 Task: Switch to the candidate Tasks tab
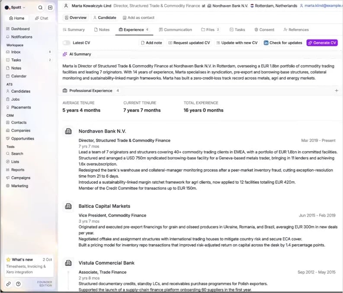(x=237, y=30)
